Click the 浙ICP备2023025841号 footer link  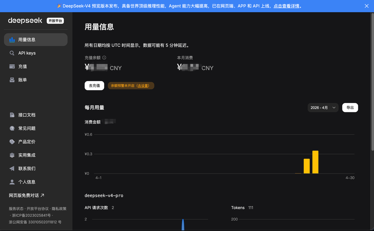(x=32, y=215)
